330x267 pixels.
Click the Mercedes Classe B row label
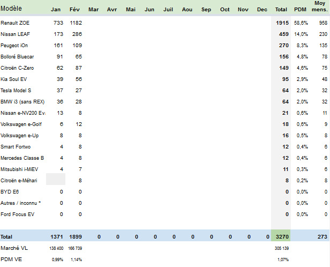pyautogui.click(x=22, y=158)
